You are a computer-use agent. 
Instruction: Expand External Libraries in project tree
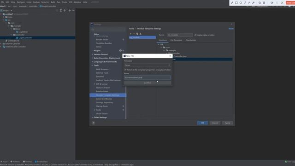pos(1,44)
